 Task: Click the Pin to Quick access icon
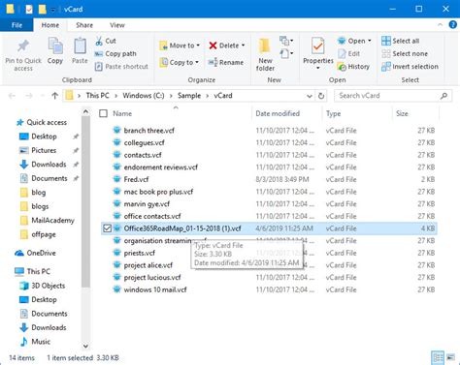coord(23,46)
